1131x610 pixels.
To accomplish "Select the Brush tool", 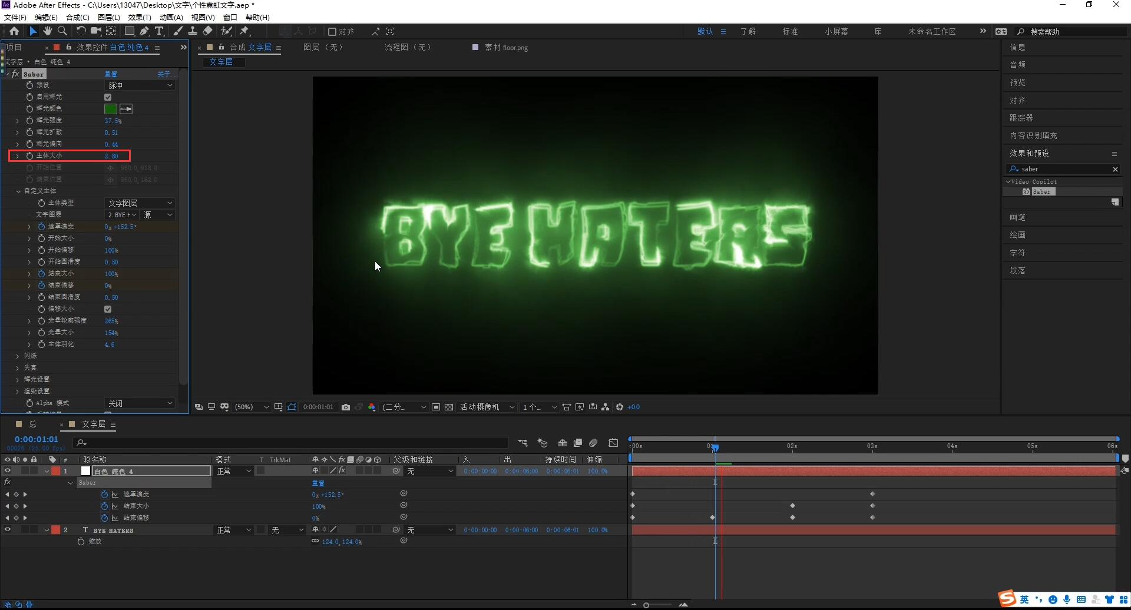I will point(177,31).
